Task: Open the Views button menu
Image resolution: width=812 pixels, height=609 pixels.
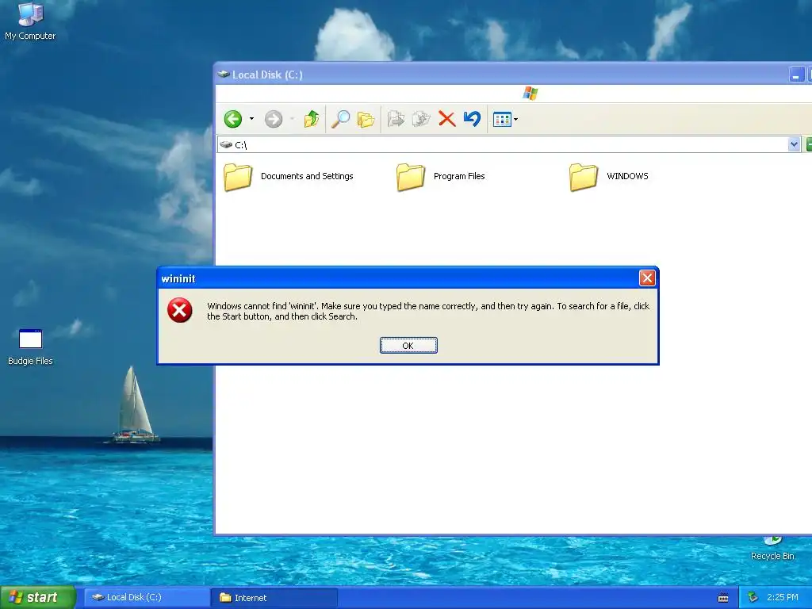Action: click(505, 120)
